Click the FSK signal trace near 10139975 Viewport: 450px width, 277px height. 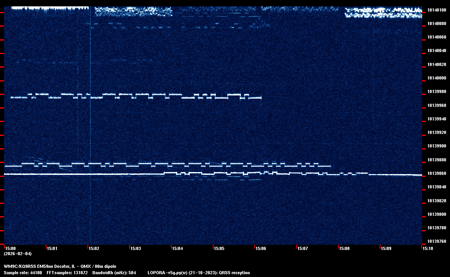pyautogui.click(x=135, y=96)
